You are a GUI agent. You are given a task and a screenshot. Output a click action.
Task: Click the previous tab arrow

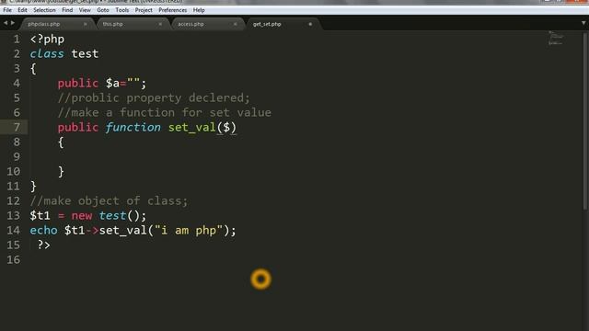(6, 23)
